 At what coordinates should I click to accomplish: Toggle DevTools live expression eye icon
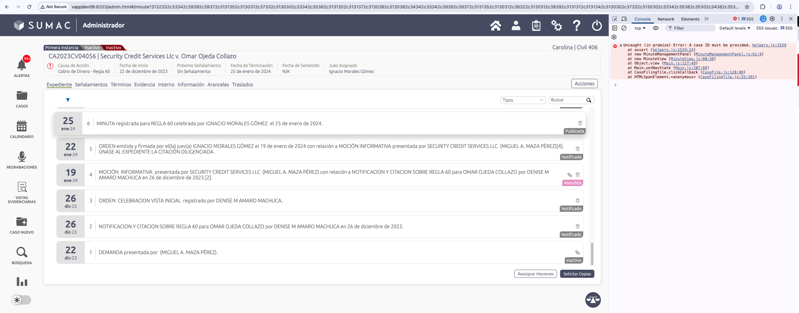pyautogui.click(x=656, y=28)
